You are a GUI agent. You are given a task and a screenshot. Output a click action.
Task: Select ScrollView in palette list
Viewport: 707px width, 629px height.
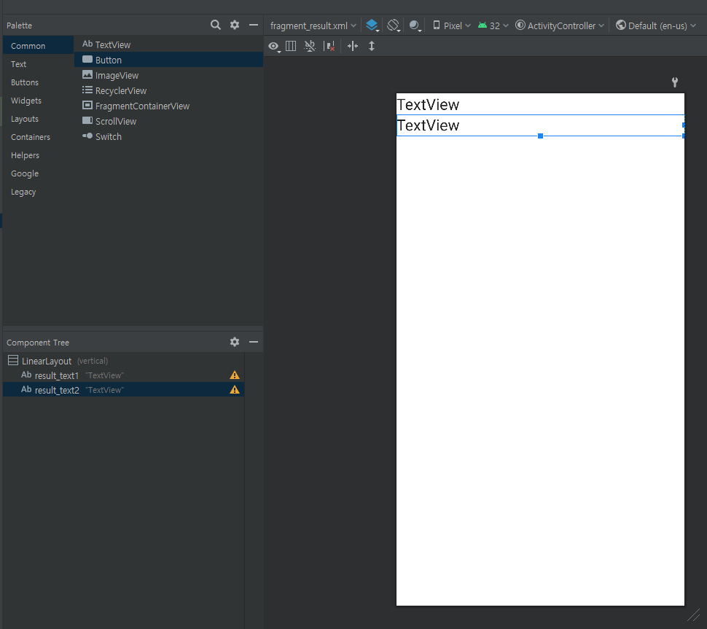click(x=168, y=121)
